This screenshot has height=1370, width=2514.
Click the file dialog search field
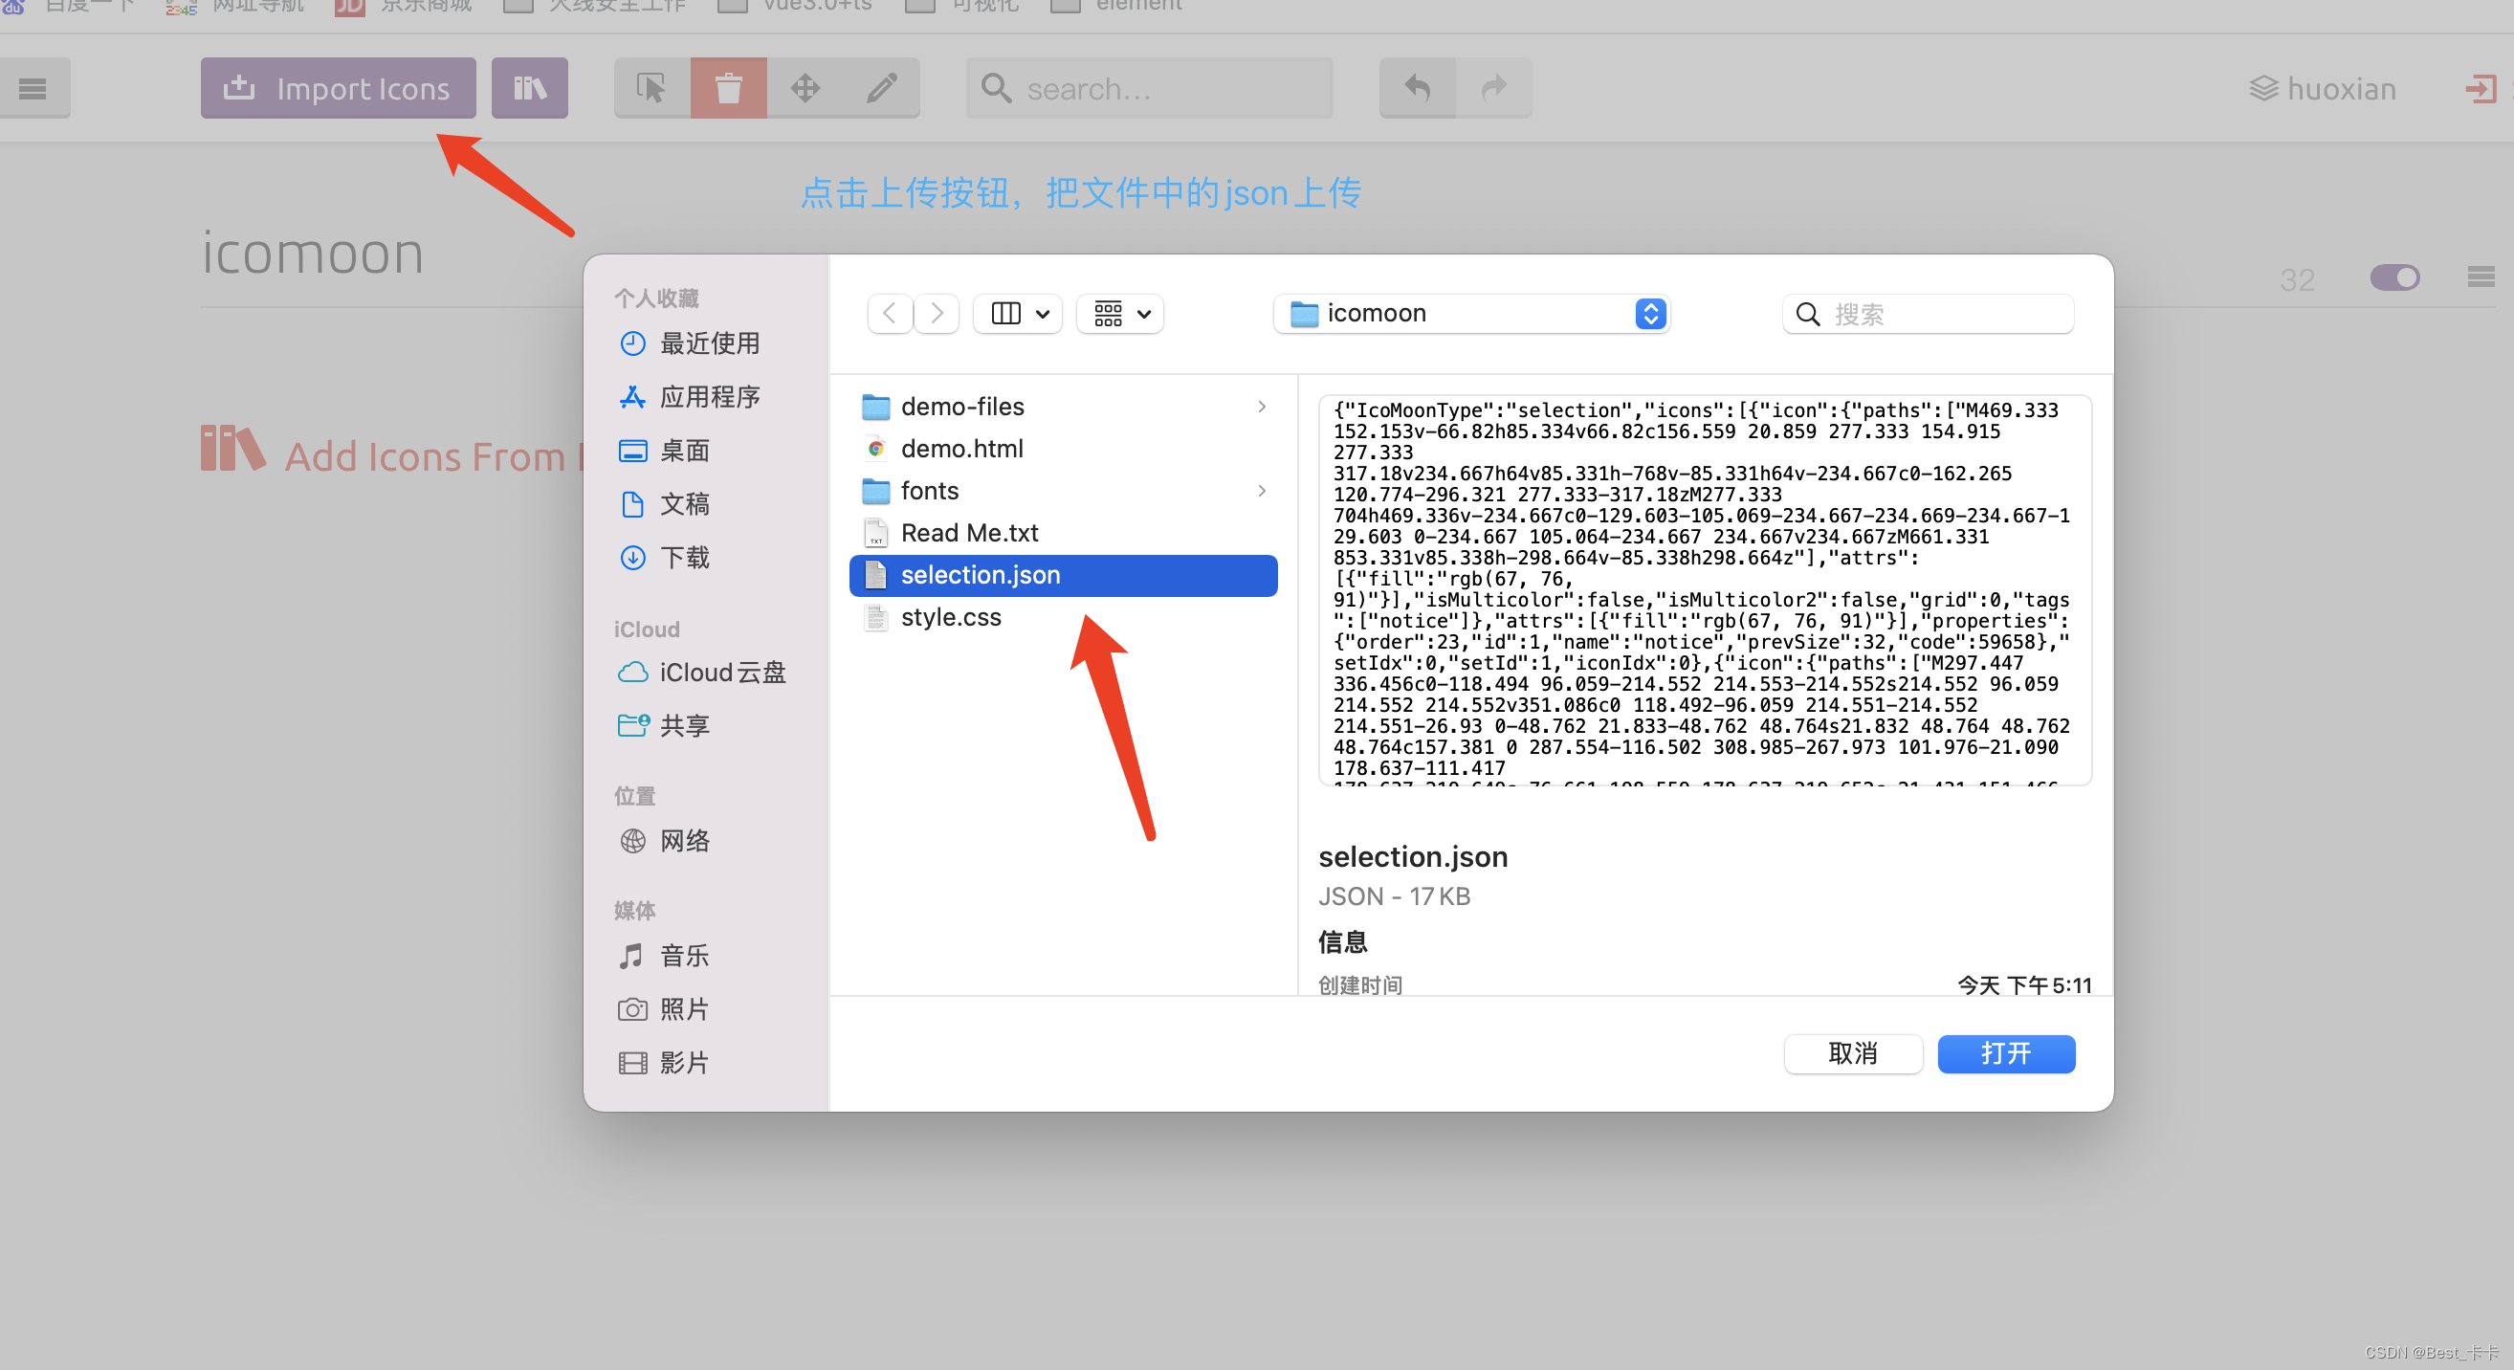[1928, 314]
